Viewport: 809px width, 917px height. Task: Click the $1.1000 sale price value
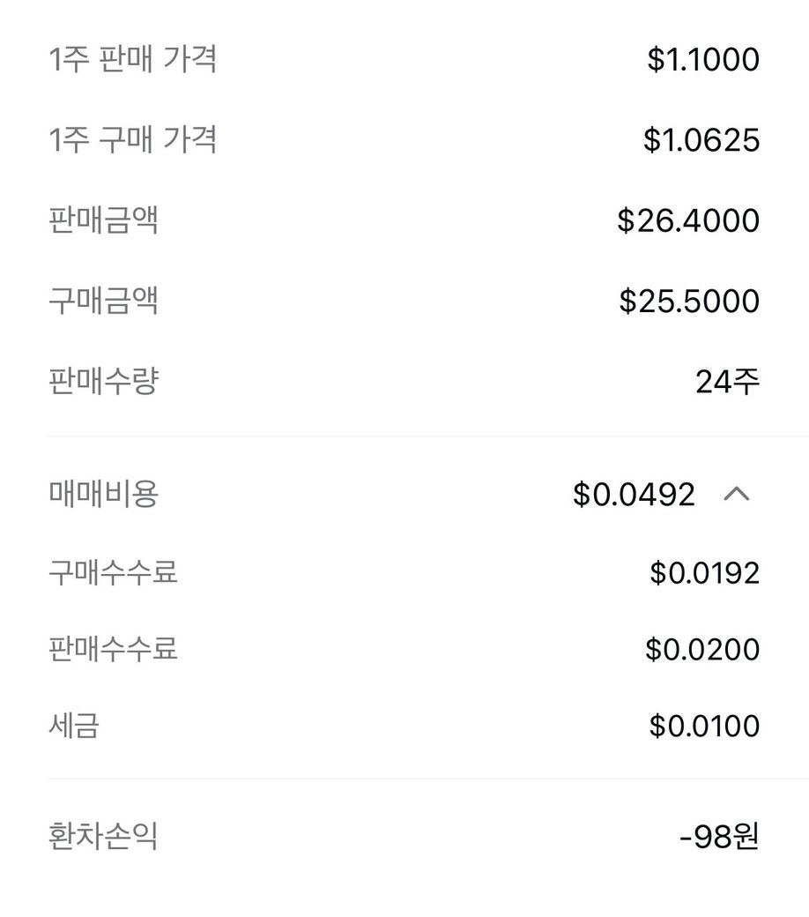coord(703,60)
